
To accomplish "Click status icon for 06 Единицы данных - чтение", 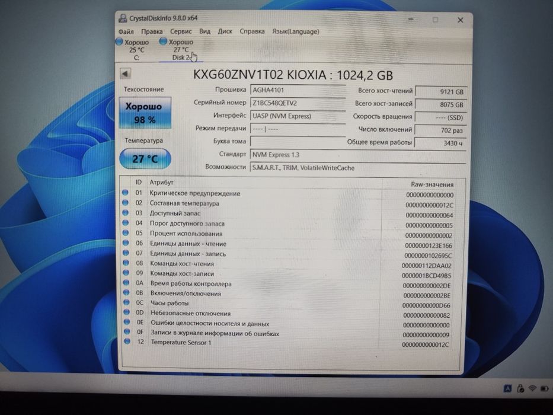I will coord(126,243).
